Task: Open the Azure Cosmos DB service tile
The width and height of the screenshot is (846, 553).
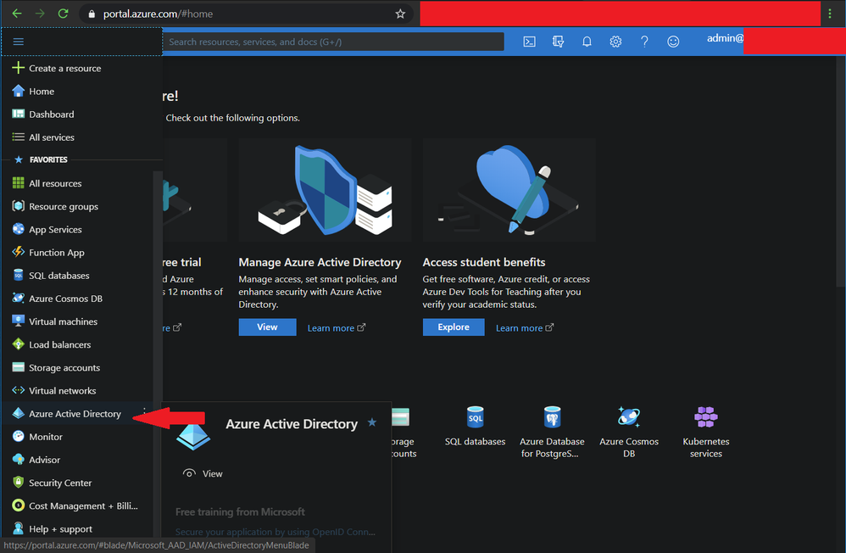Action: tap(629, 432)
